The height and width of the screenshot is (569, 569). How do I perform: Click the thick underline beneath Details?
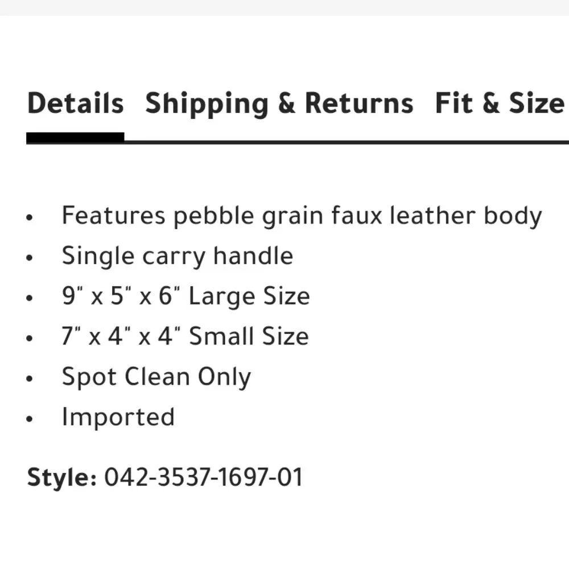pyautogui.click(x=75, y=138)
